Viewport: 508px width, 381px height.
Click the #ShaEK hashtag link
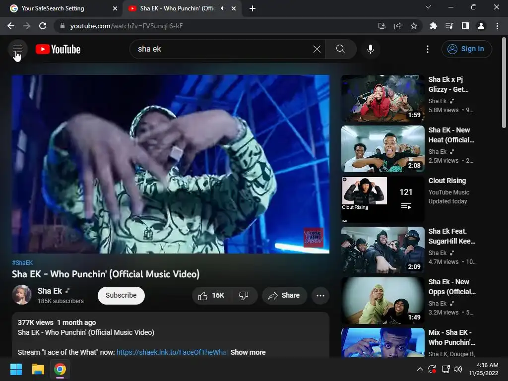click(x=22, y=263)
